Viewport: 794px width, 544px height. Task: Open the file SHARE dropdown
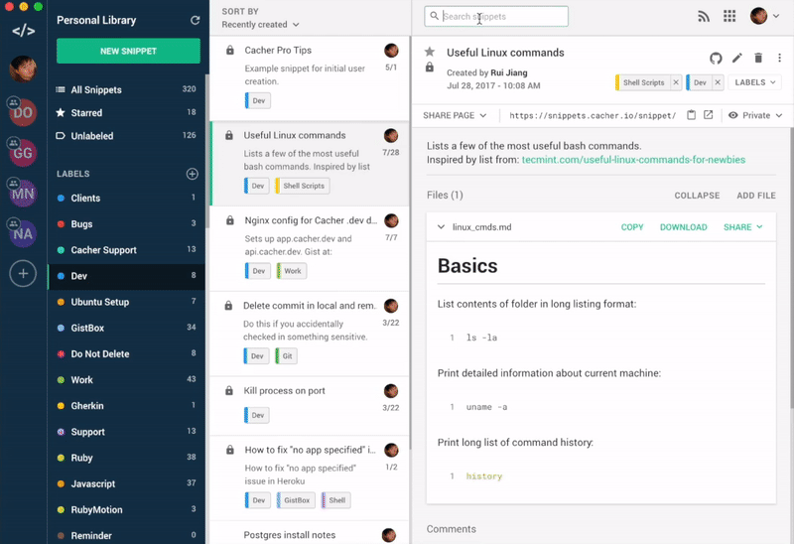coord(742,227)
